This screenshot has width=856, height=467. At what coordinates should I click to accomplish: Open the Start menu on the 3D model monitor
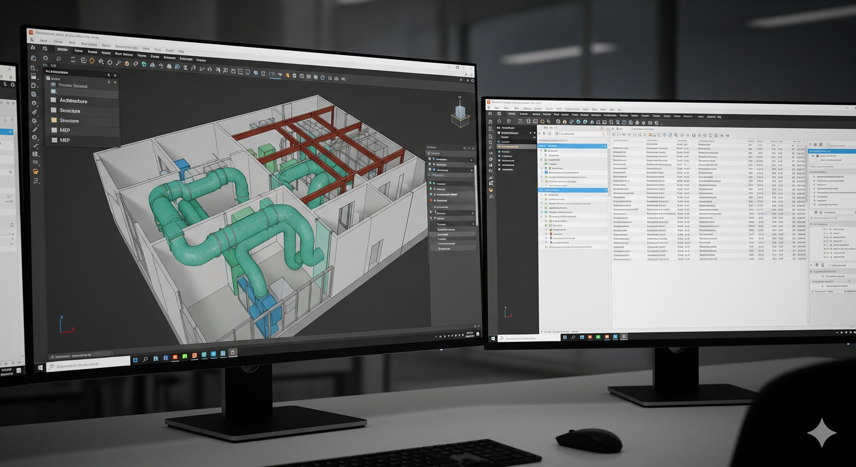[x=40, y=368]
